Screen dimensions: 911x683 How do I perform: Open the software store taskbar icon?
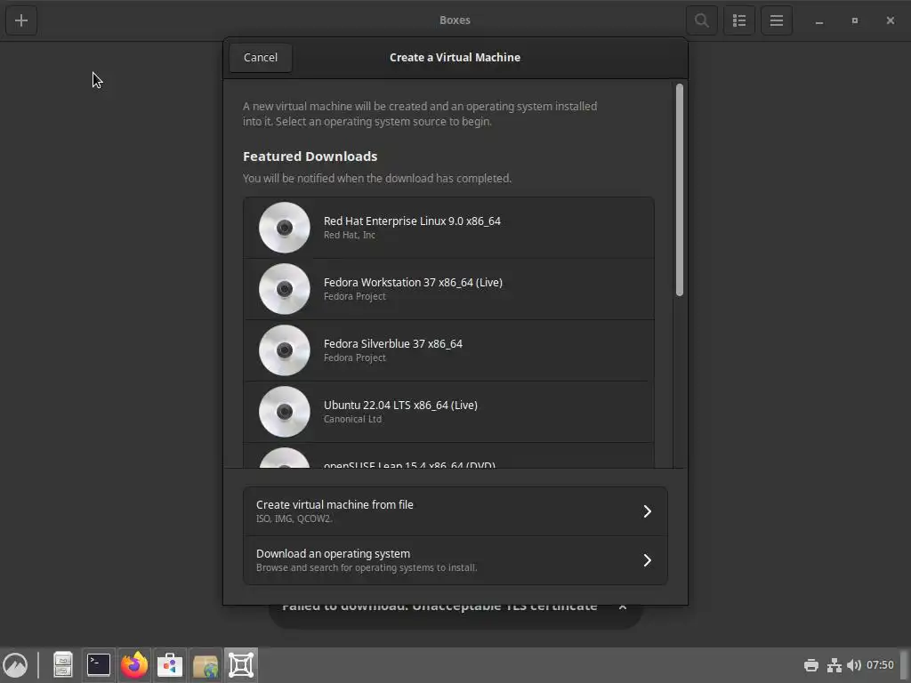point(170,665)
